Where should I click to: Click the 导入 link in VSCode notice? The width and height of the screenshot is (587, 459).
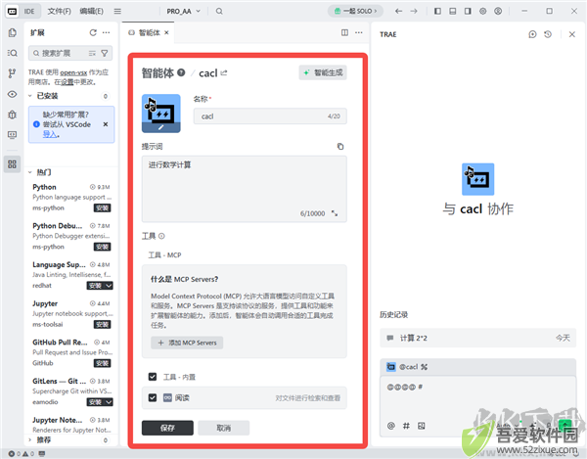[x=50, y=134]
